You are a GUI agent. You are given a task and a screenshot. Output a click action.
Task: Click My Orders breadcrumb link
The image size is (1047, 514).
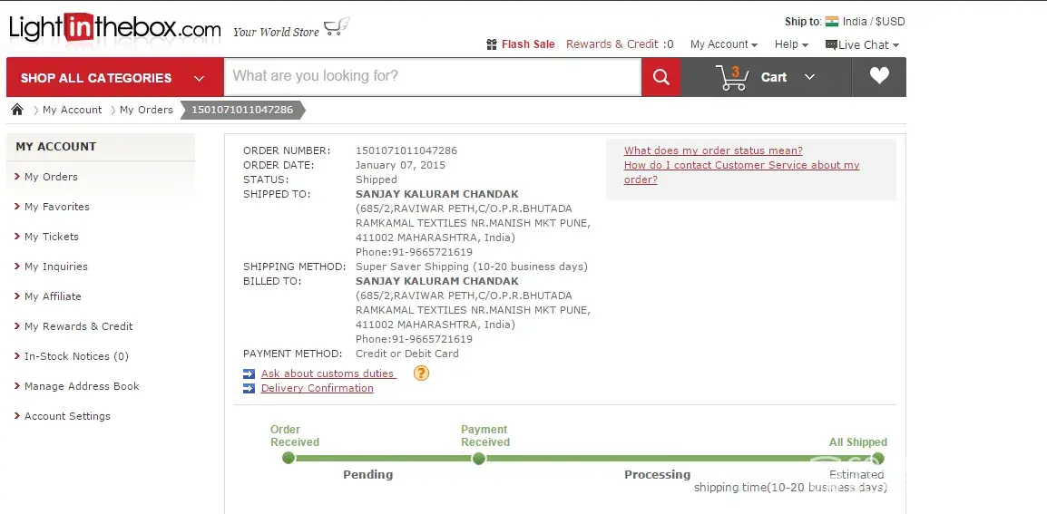coord(146,110)
